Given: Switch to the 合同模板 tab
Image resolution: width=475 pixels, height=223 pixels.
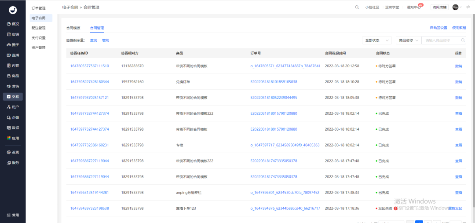Looking at the screenshot, I should coord(73,28).
